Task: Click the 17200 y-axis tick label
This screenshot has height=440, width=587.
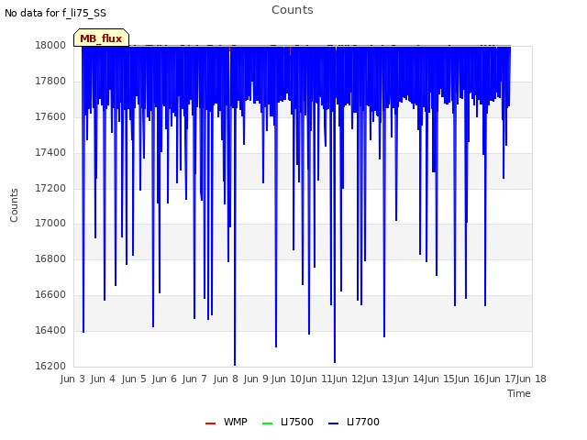Action: point(50,188)
